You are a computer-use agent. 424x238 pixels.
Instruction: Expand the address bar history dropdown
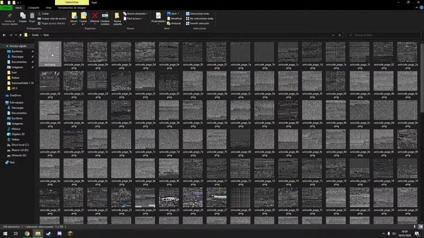pos(333,35)
